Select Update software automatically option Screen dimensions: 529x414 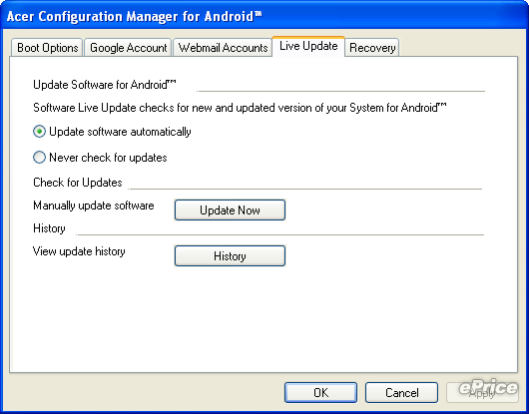tap(112, 132)
